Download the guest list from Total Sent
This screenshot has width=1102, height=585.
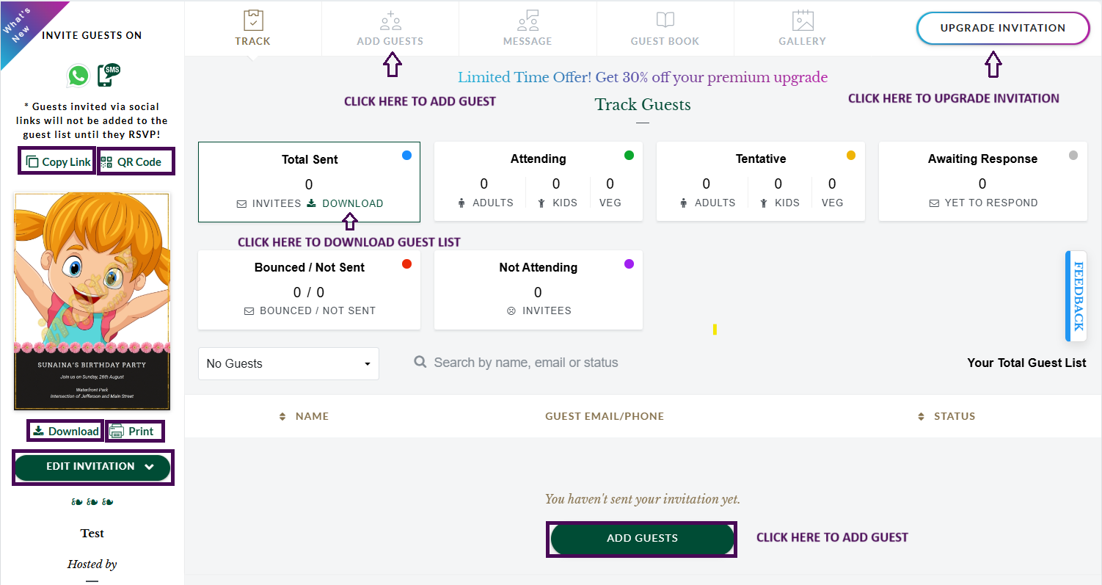pyautogui.click(x=345, y=203)
